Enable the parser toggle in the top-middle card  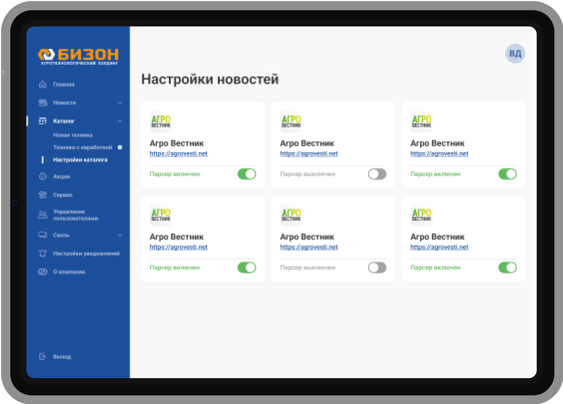click(x=377, y=174)
